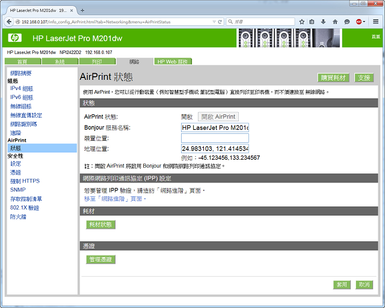
Task: Click the 耗材狀態 button
Action: 100,224
